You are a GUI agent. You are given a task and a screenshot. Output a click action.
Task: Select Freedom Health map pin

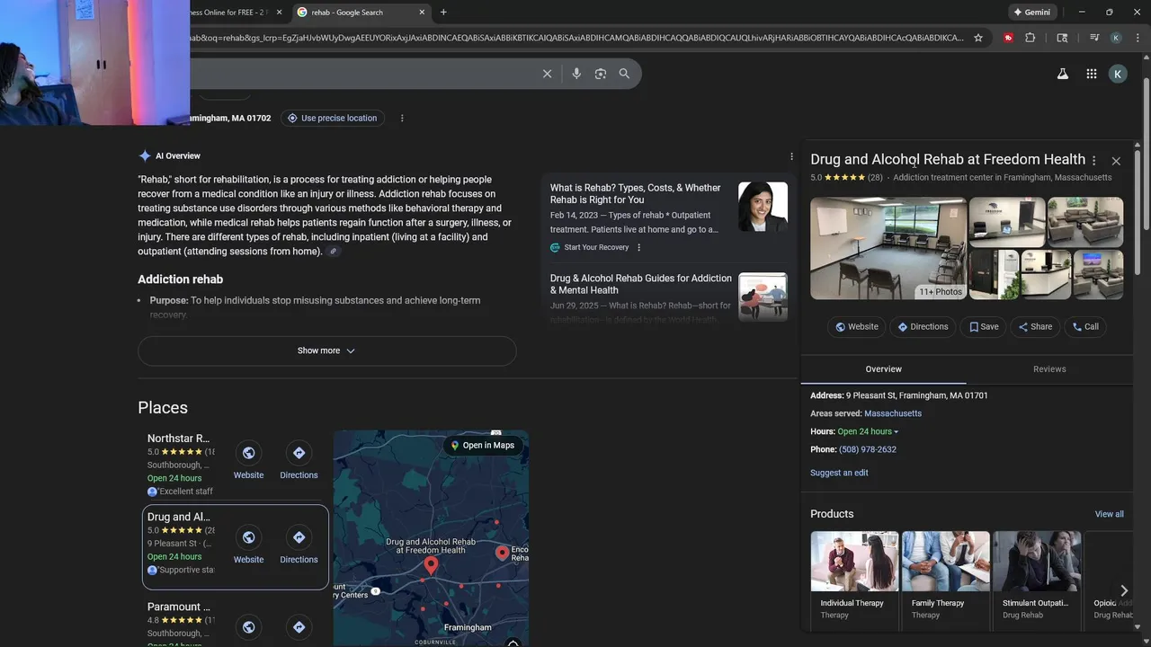[431, 565]
